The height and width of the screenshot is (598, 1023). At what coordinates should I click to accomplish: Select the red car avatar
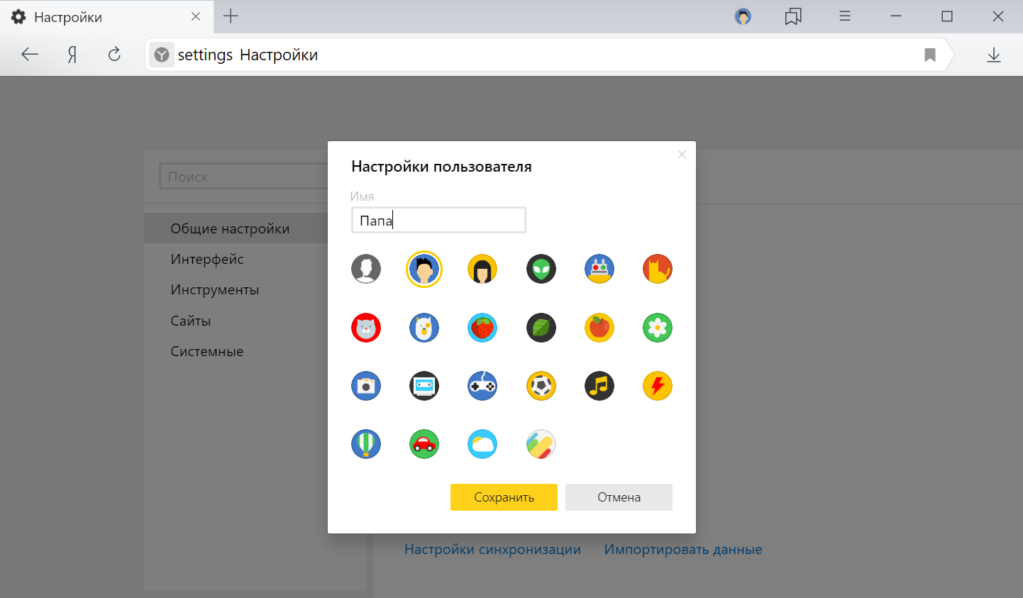[x=424, y=444]
